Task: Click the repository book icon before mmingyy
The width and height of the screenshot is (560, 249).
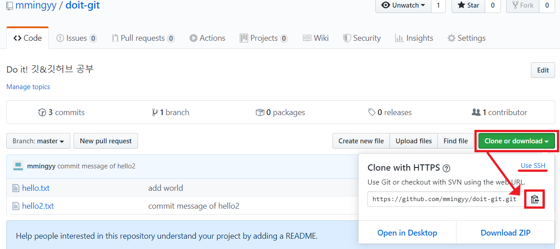Action: click(9, 6)
